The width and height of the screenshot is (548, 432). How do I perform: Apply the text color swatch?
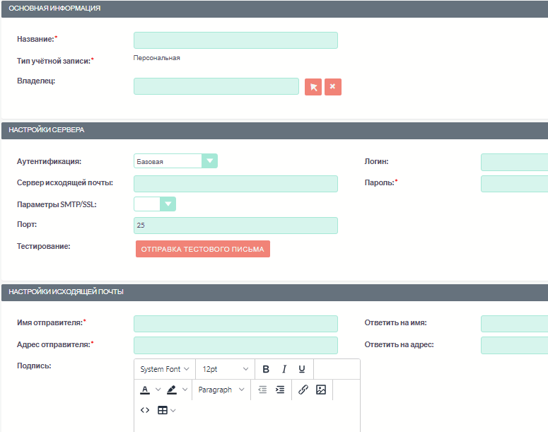coord(145,390)
